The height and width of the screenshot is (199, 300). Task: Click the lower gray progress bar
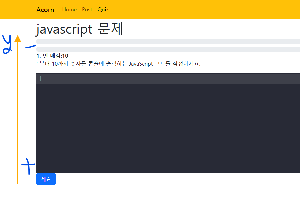point(168,49)
